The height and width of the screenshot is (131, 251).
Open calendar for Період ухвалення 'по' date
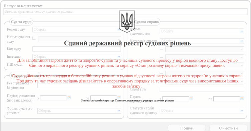[x=119, y=98]
